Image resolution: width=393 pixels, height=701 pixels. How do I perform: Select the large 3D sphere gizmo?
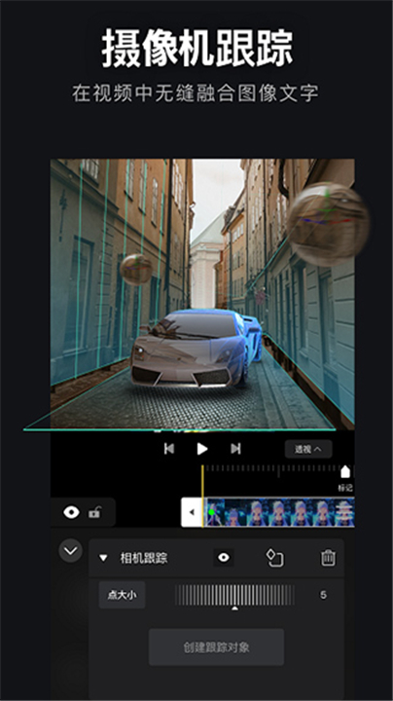point(328,224)
